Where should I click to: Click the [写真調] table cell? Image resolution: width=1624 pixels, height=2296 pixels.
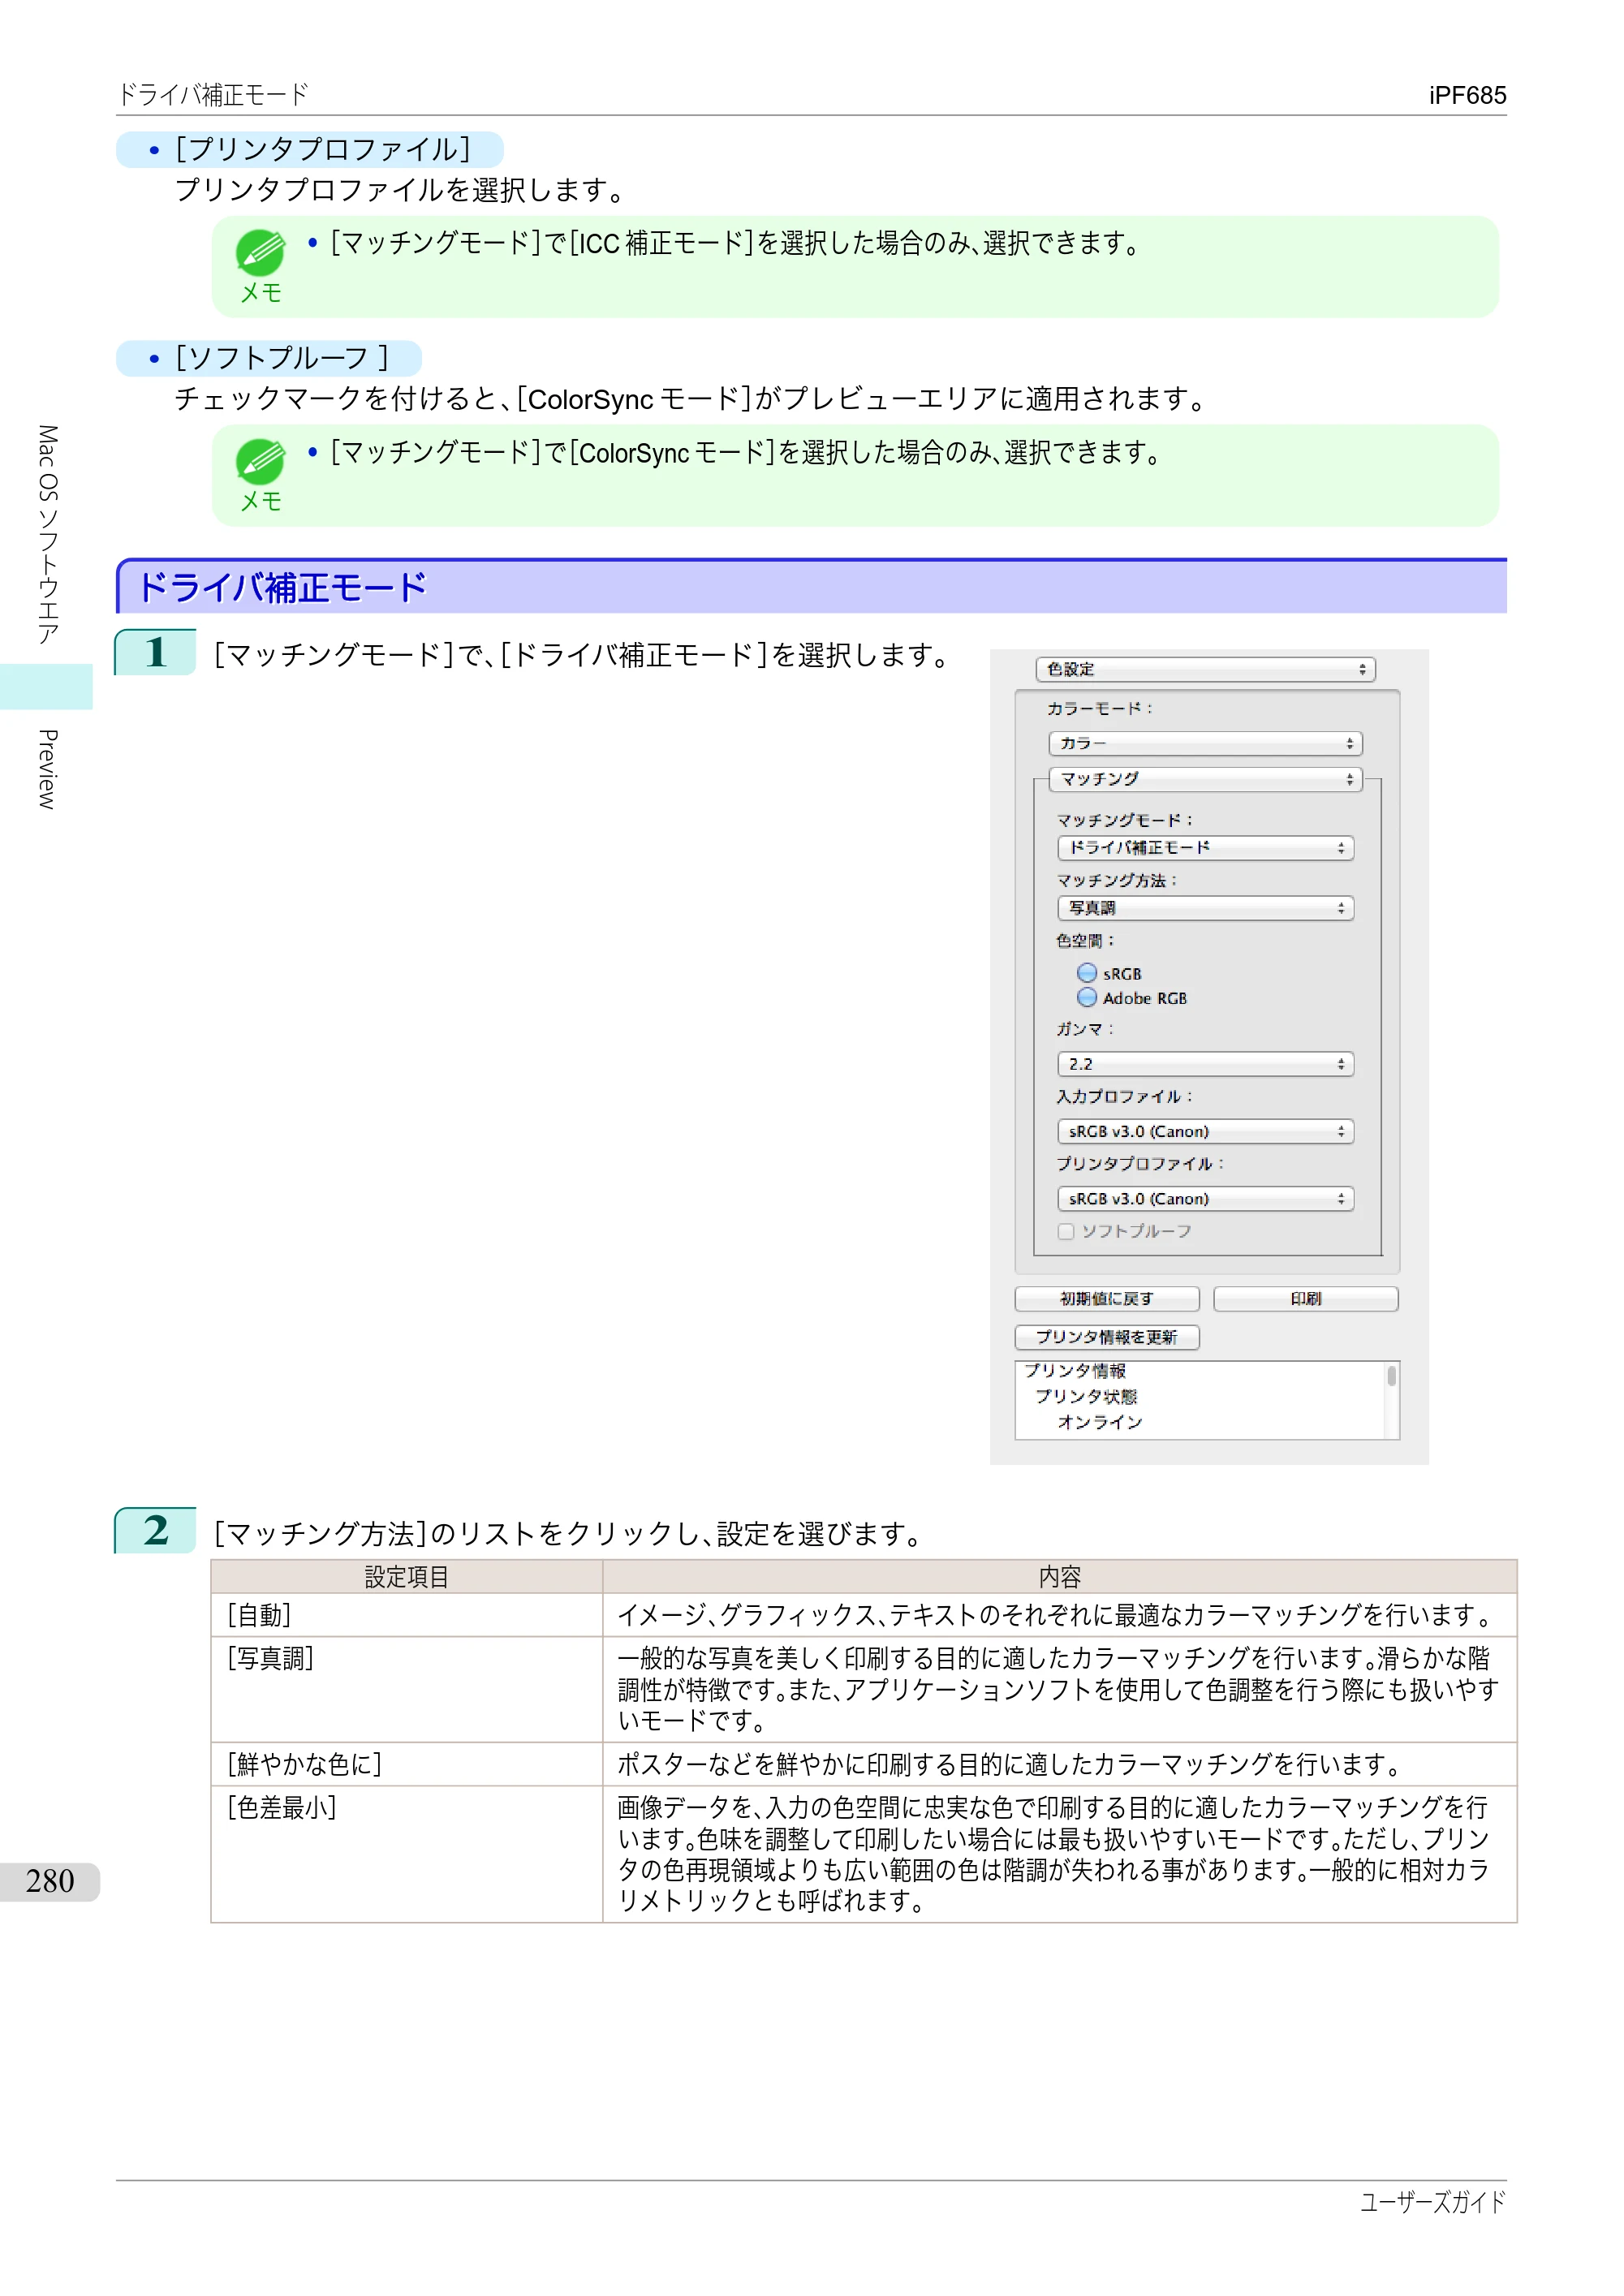[407, 1689]
